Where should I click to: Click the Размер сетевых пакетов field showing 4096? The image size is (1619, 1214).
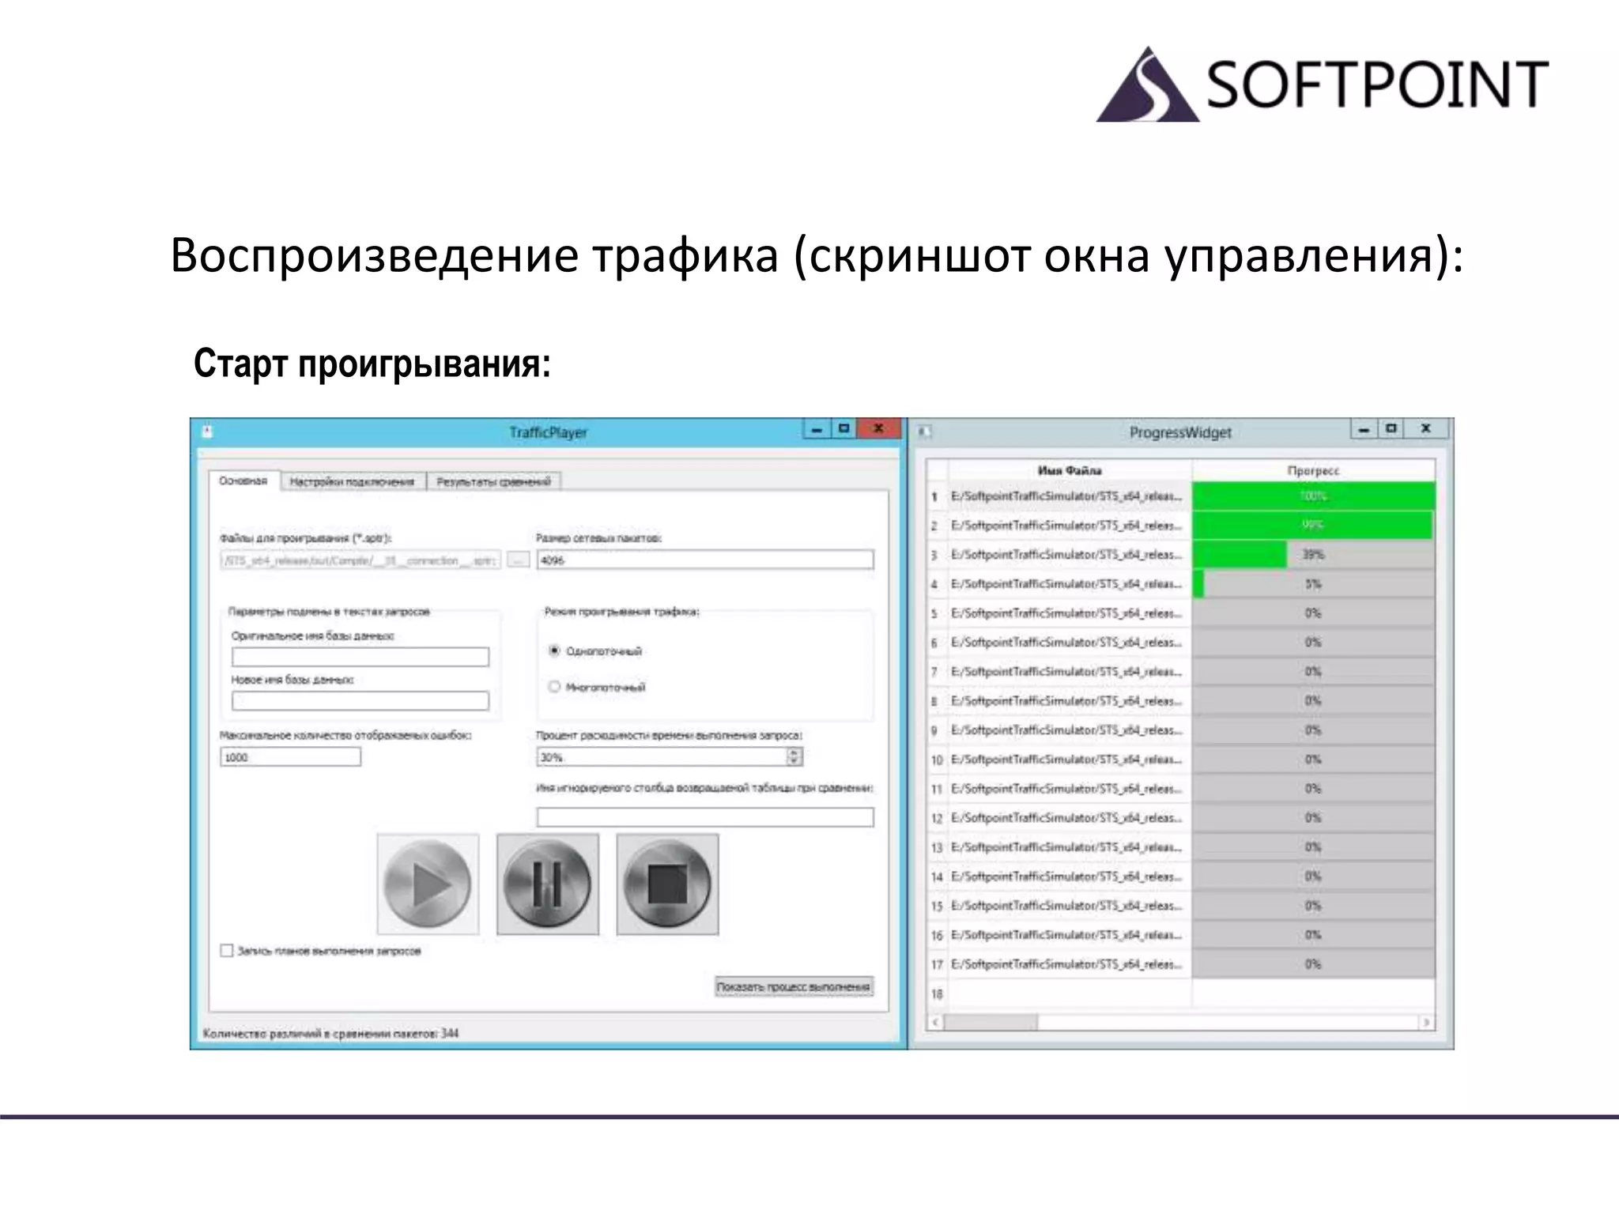pyautogui.click(x=705, y=560)
